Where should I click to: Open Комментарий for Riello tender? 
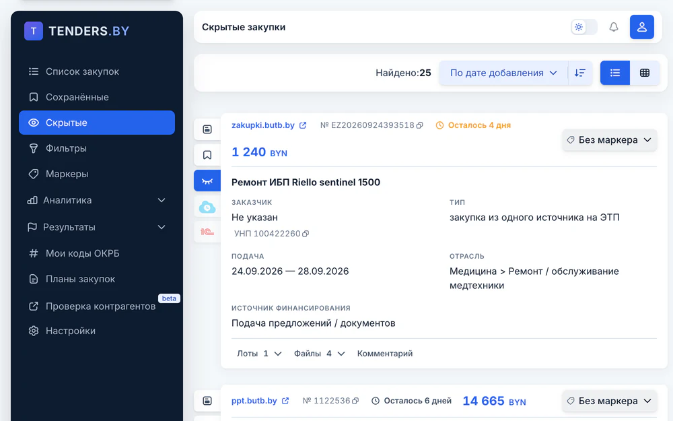pos(384,354)
